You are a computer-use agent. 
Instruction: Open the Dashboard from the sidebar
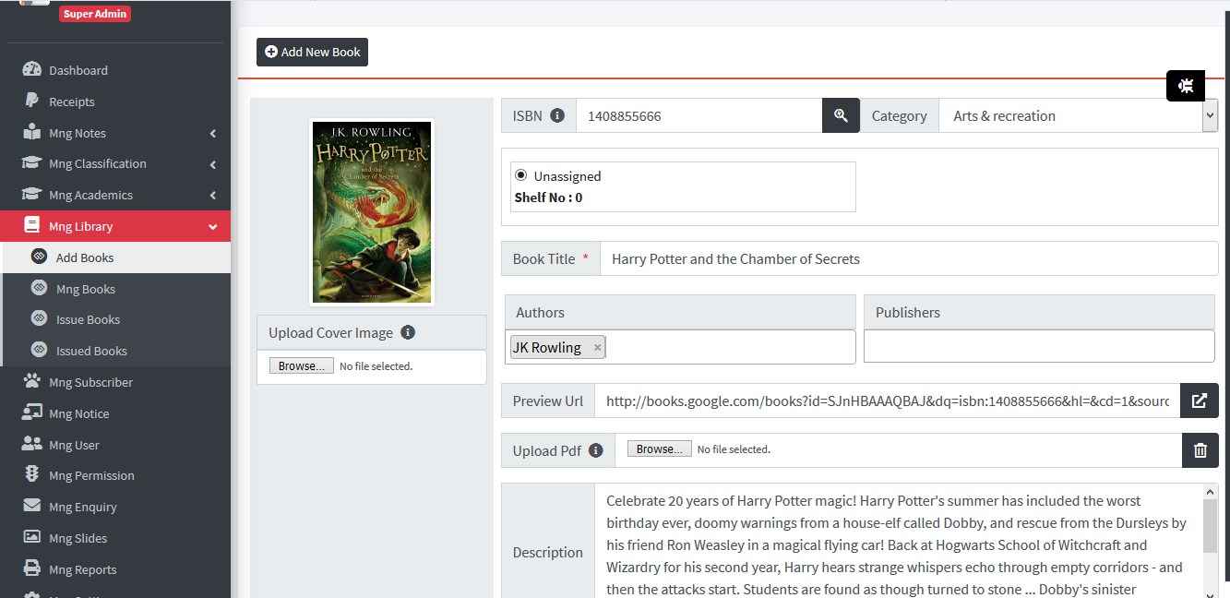coord(78,69)
